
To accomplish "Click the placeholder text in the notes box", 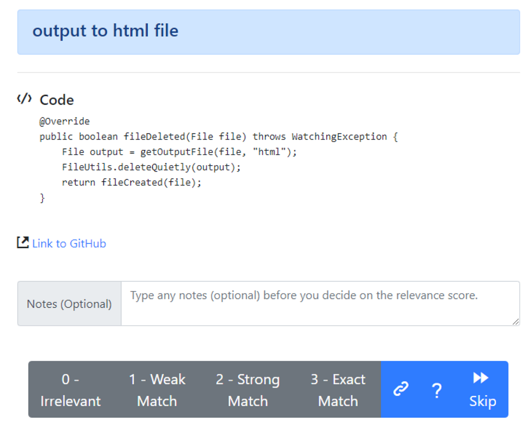I will point(302,295).
